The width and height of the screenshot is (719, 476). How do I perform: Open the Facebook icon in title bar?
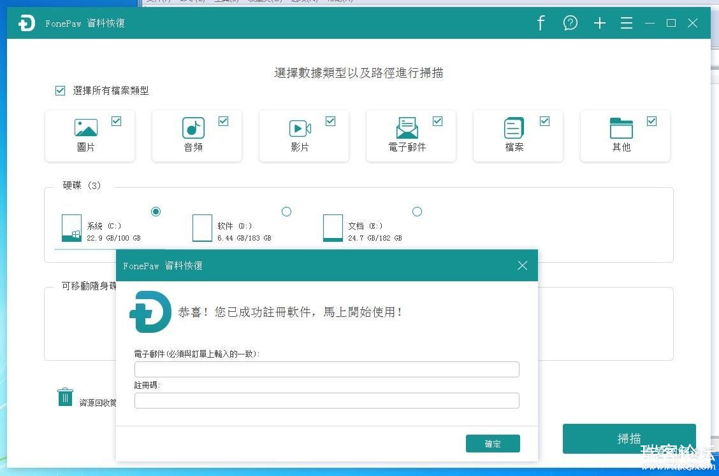541,23
